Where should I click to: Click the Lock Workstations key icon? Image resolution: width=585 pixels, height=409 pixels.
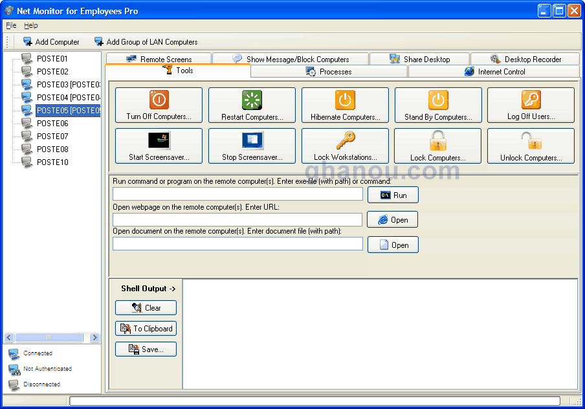tap(346, 140)
